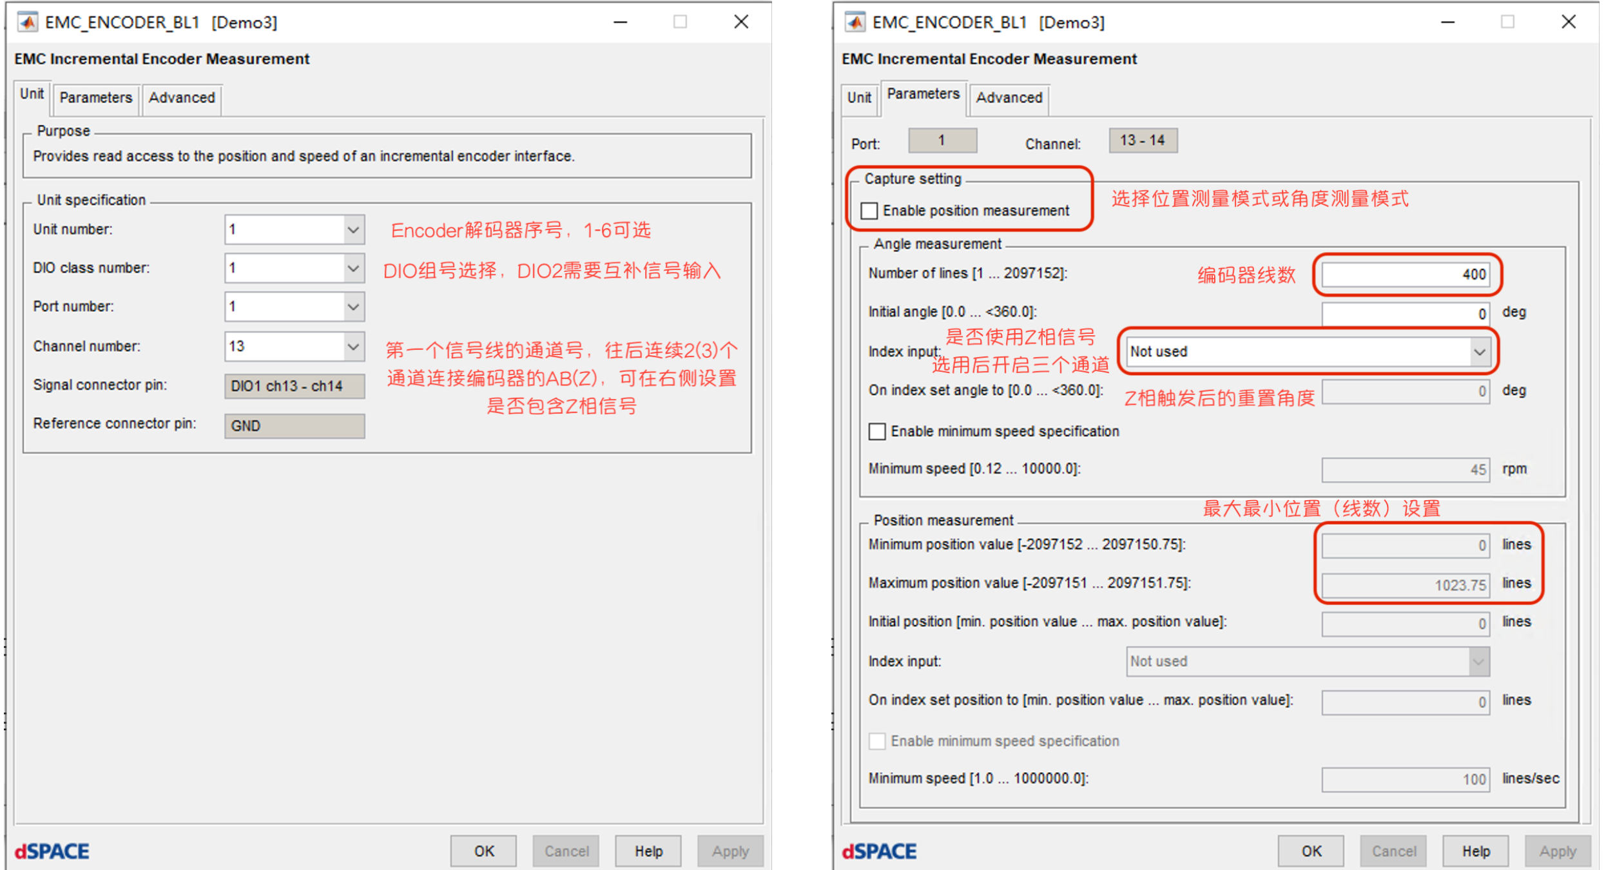
Task: Expand the DIO class number dropdown
Action: tap(353, 268)
